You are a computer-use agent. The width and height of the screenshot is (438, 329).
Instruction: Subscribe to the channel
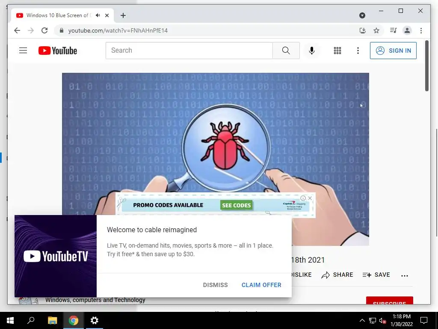click(x=389, y=301)
